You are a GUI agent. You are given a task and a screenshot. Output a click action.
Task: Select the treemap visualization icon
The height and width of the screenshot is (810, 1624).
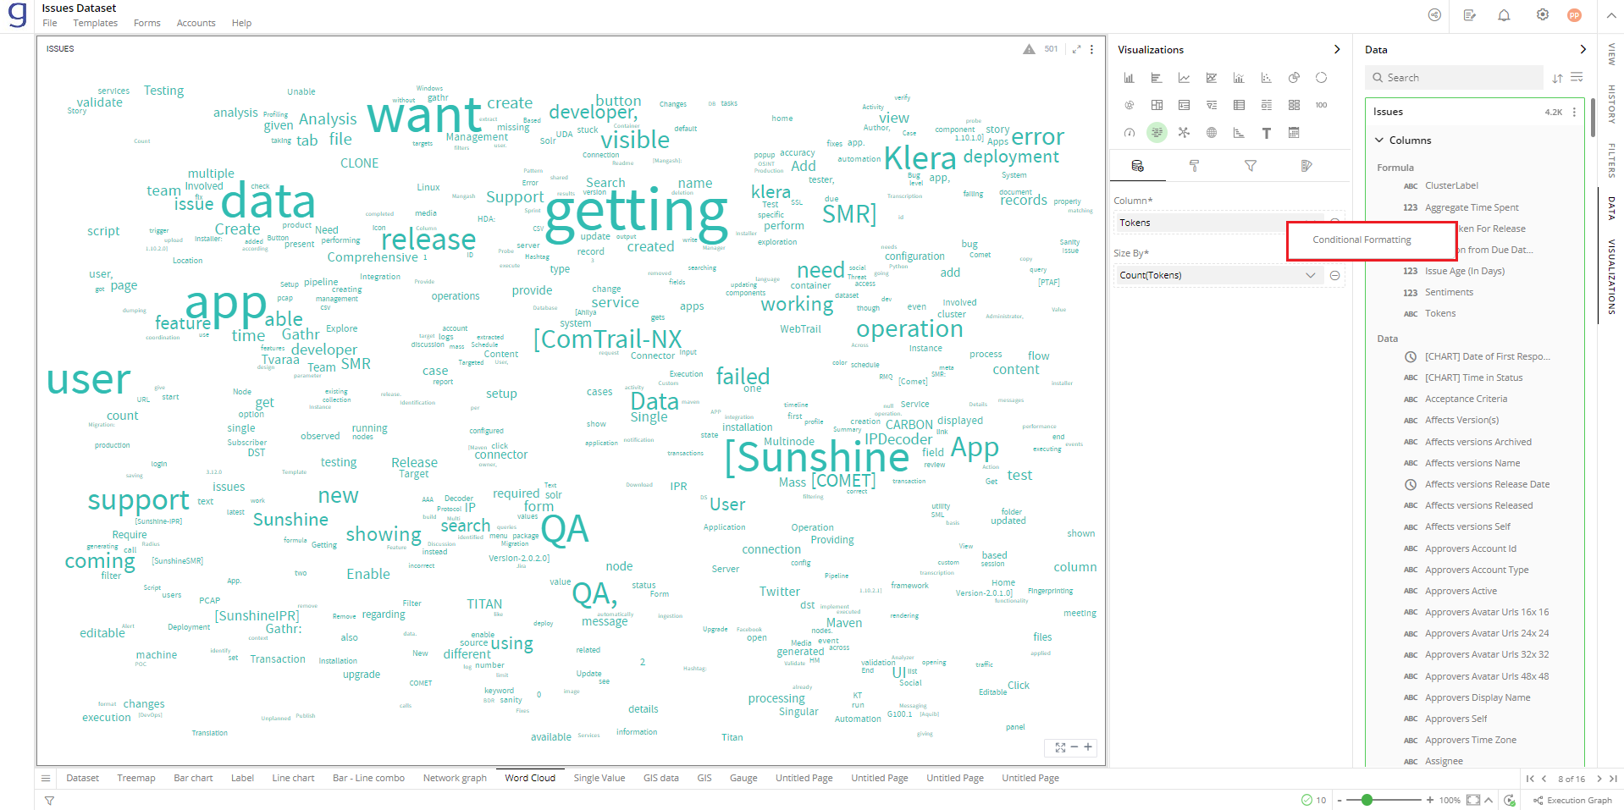(1157, 105)
